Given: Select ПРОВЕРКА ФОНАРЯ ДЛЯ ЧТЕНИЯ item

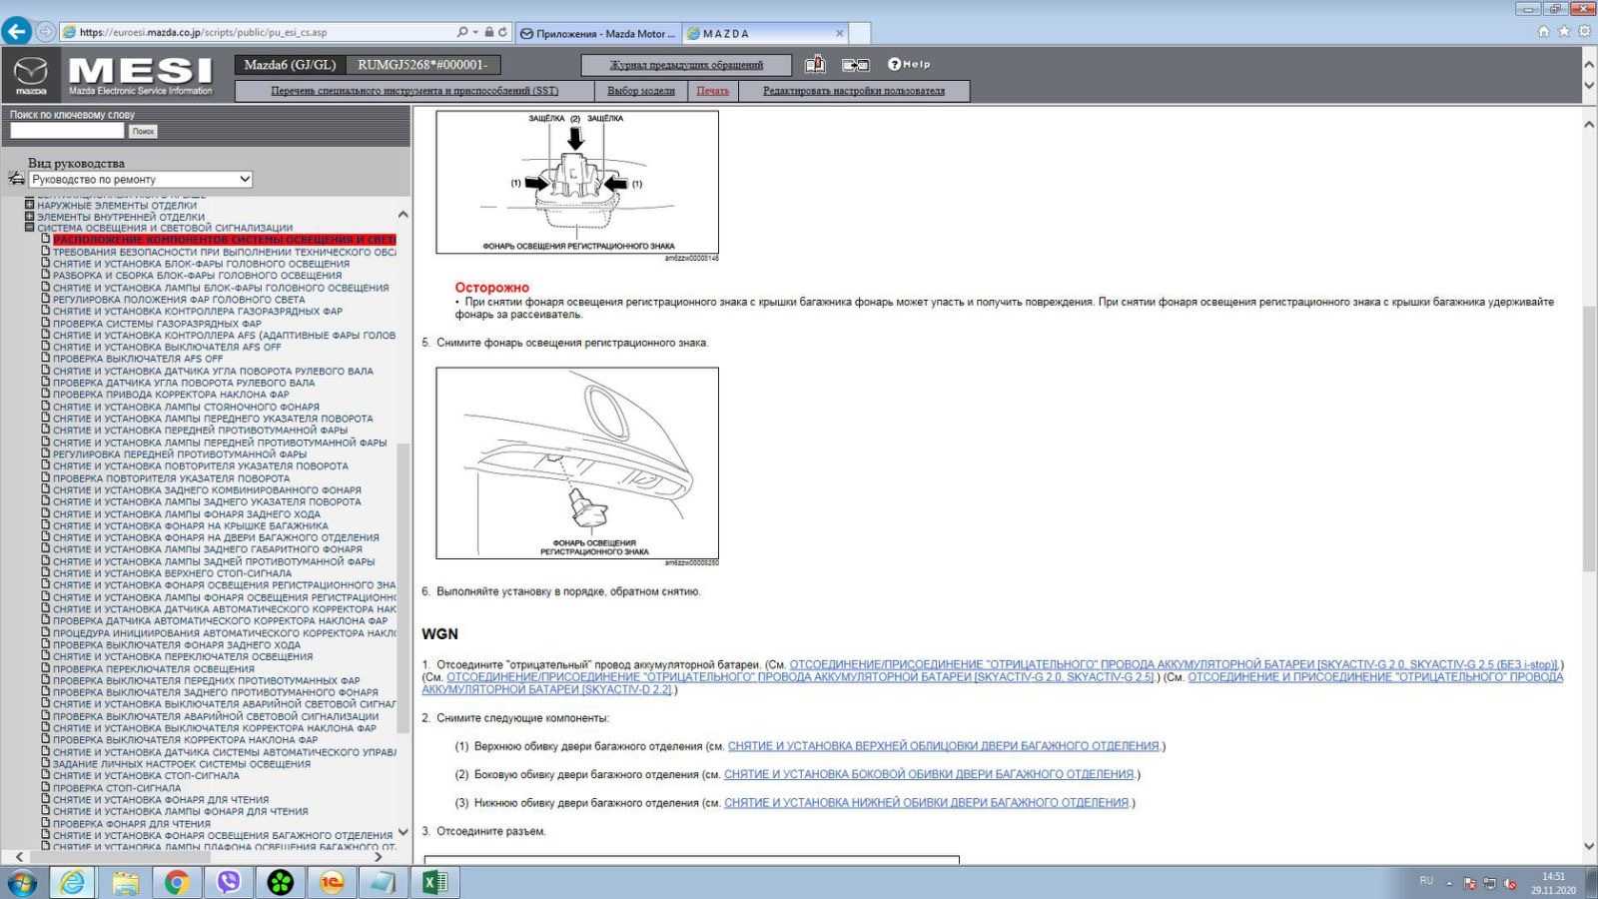Looking at the screenshot, I should [132, 823].
